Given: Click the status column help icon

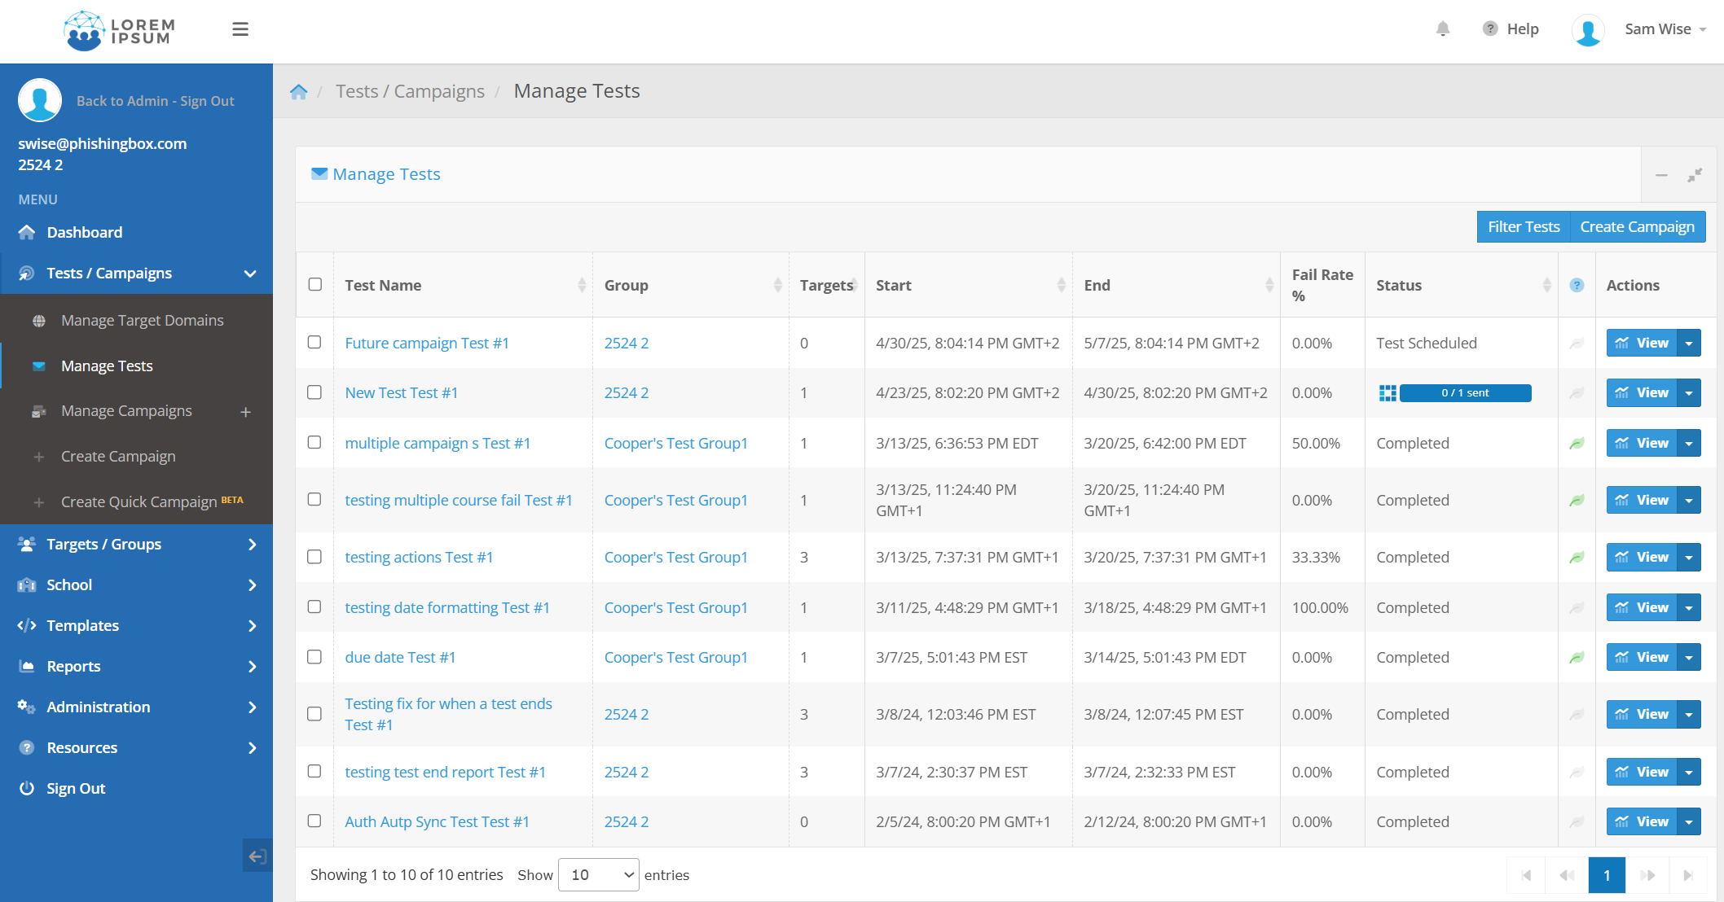Looking at the screenshot, I should (1577, 285).
